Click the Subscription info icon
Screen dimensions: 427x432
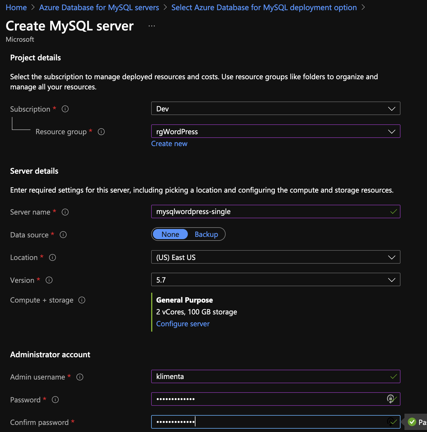(x=65, y=109)
